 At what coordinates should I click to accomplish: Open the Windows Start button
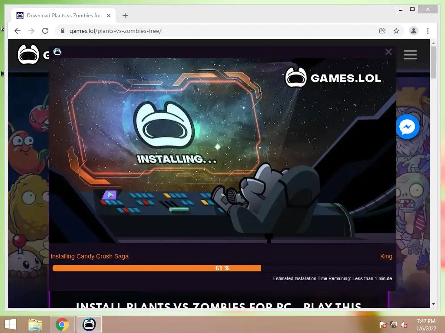coord(10,324)
